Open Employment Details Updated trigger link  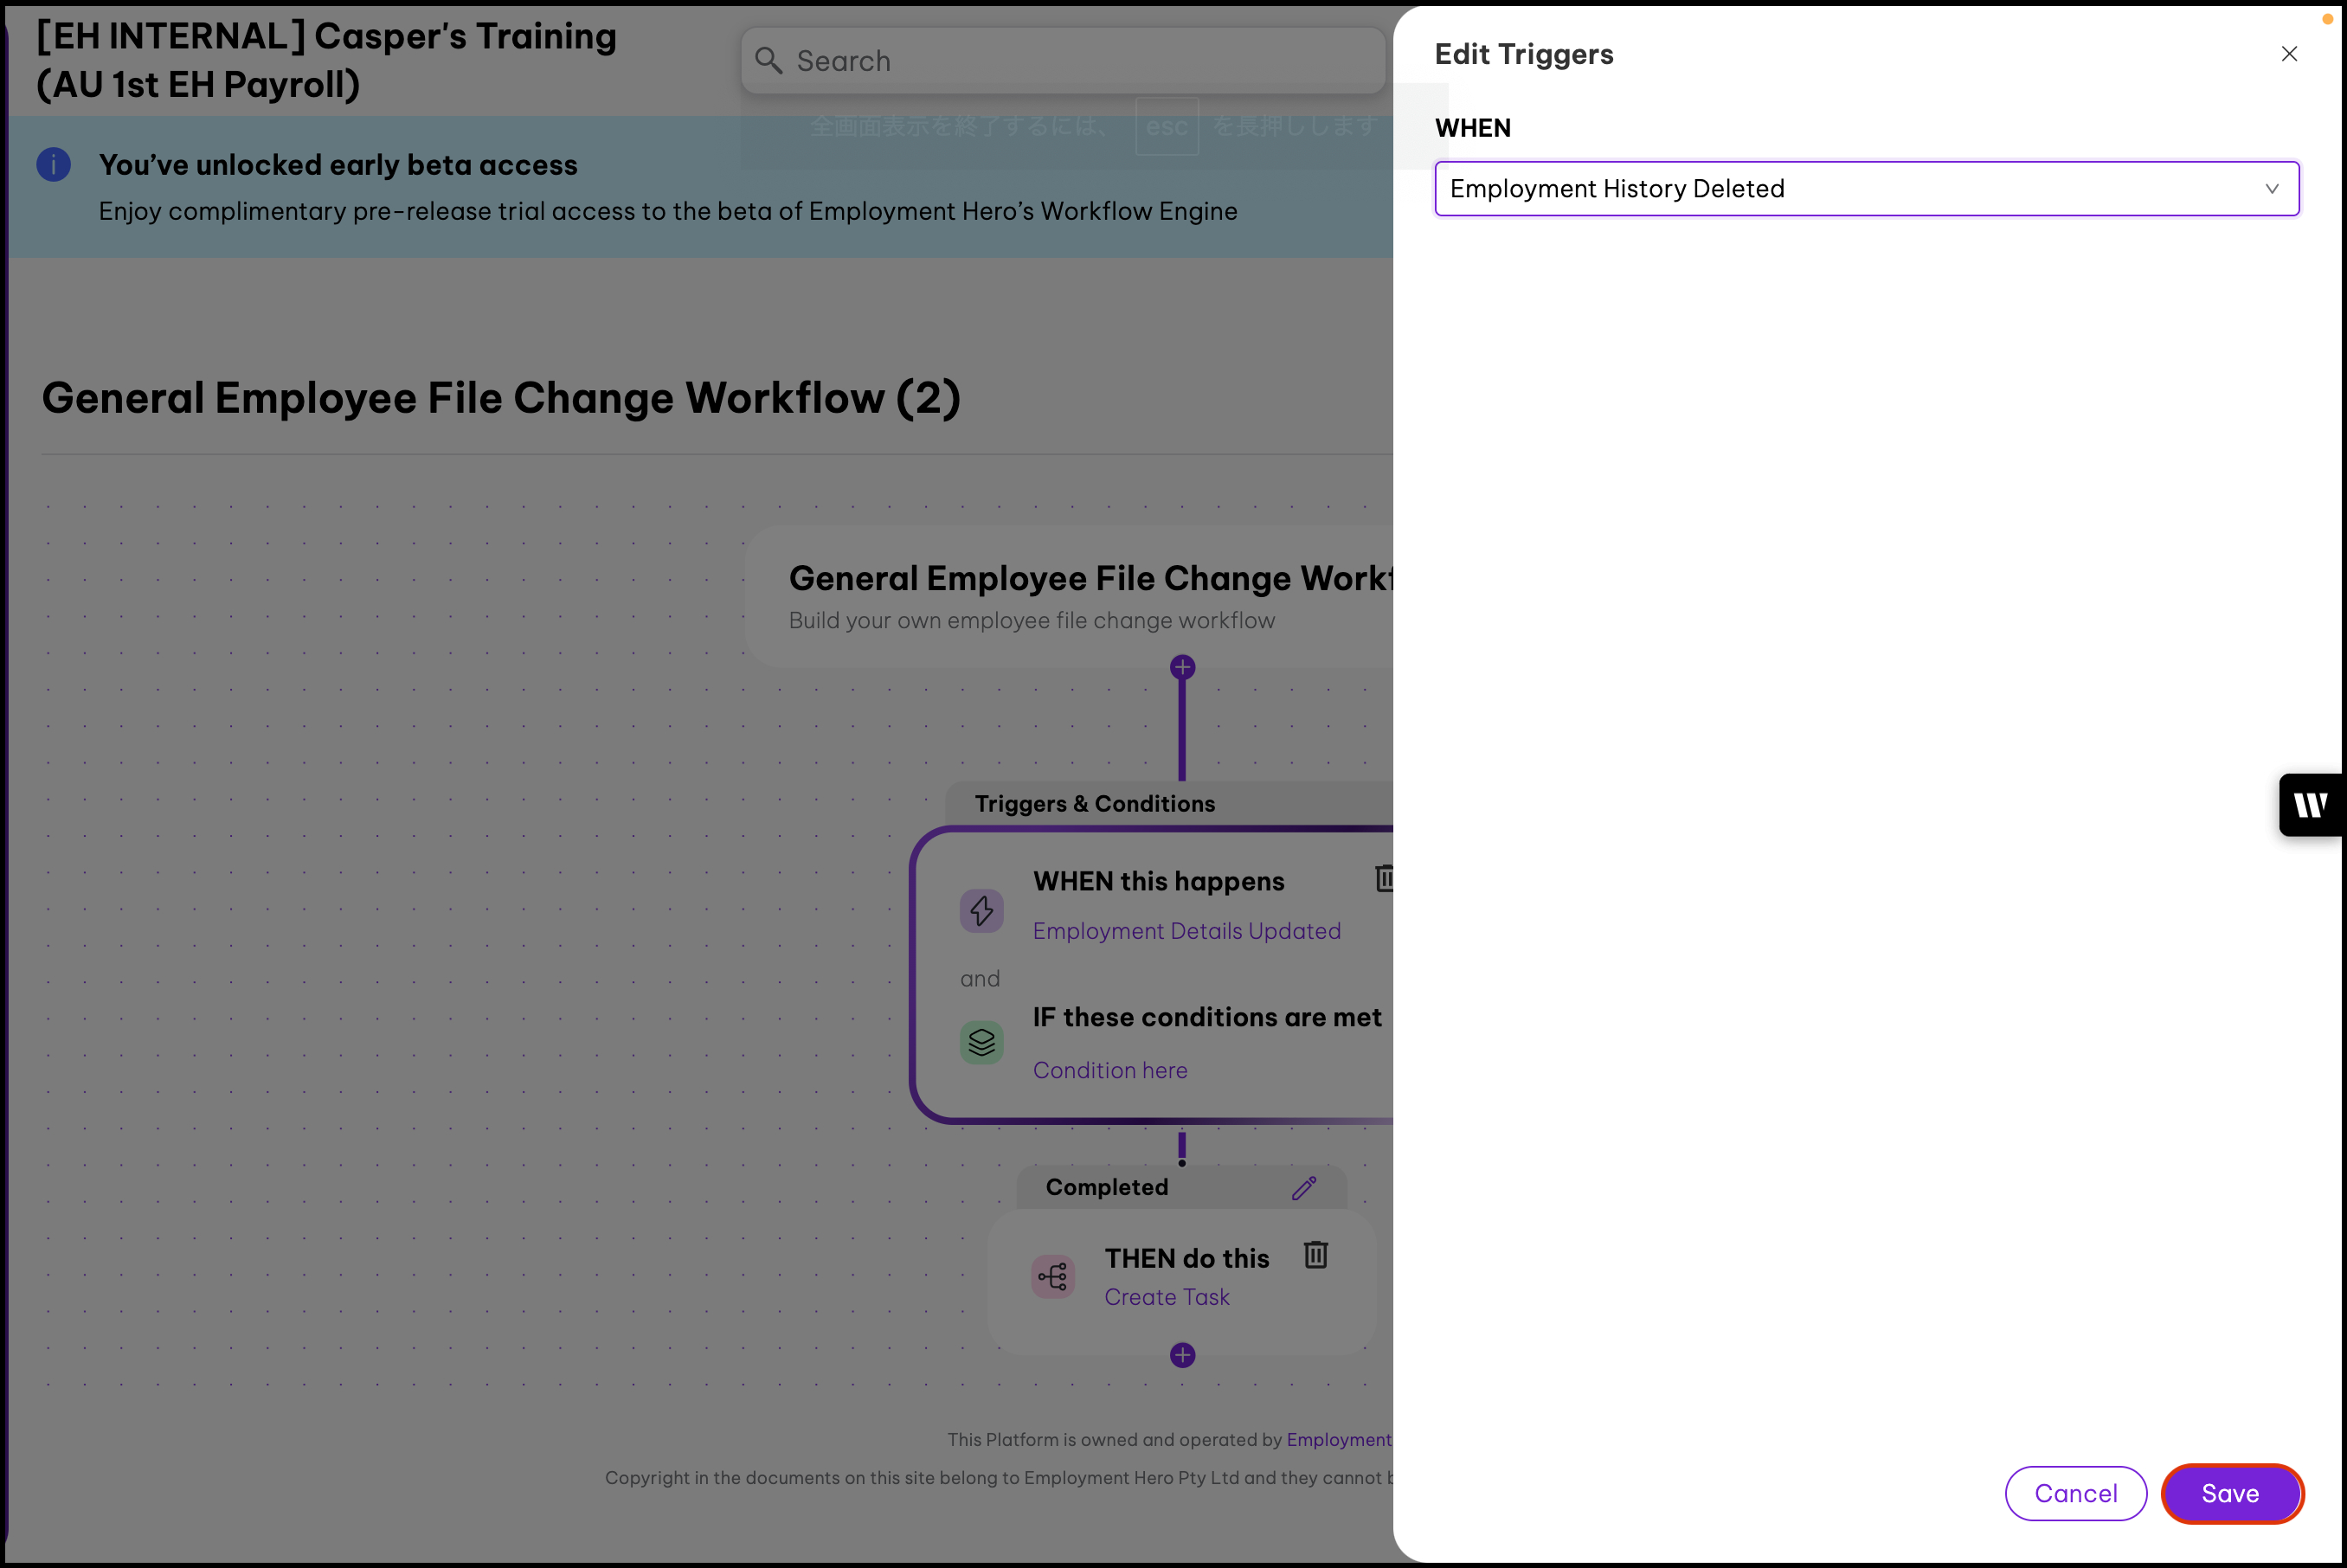(x=1186, y=931)
